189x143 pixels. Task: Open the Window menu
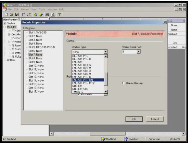(x=52, y=9)
